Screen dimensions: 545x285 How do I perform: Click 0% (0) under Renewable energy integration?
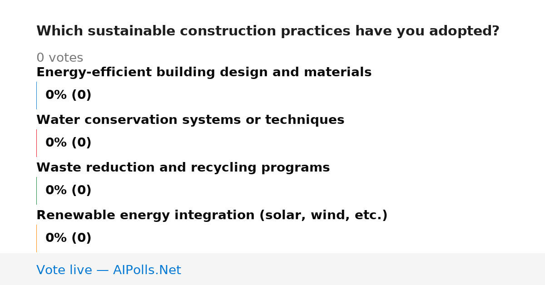(x=69, y=238)
